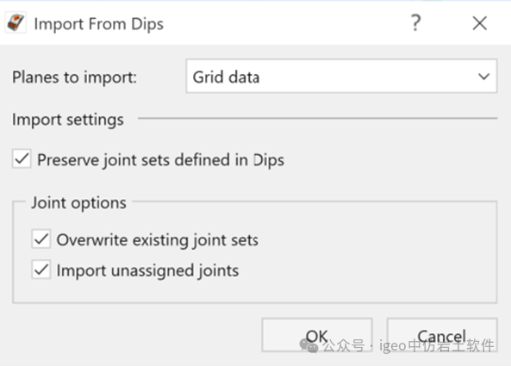
Task: Close the Import From Dips dialog
Action: [480, 23]
